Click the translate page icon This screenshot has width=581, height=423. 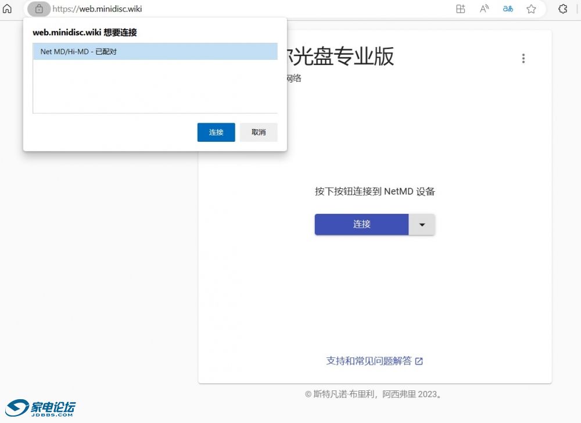tap(508, 9)
